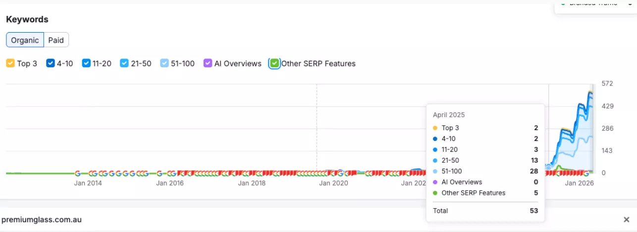Viewport: 637px width, 232px height.
Task: Click the premiumglass.com.au domain text
Action: [42, 220]
